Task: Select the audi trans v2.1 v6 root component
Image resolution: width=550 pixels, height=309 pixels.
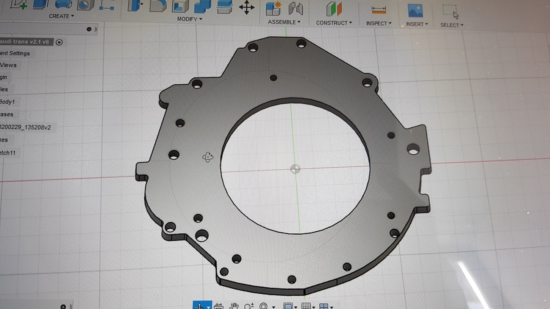Action: (25, 42)
